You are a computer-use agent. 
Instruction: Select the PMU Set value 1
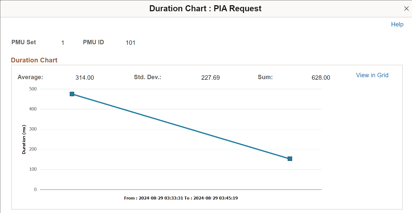click(x=63, y=43)
